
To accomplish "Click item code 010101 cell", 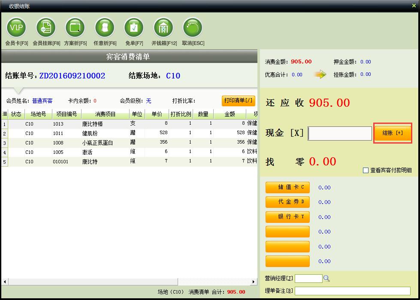I will pyautogui.click(x=60, y=162).
